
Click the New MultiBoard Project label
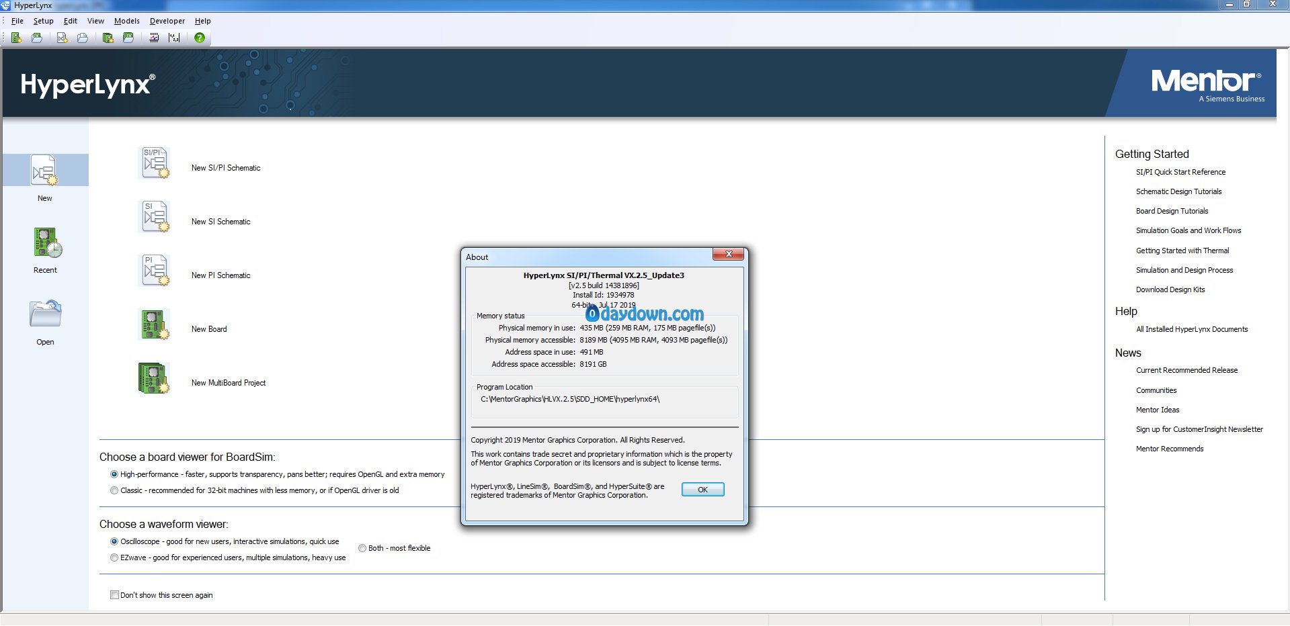(x=229, y=383)
